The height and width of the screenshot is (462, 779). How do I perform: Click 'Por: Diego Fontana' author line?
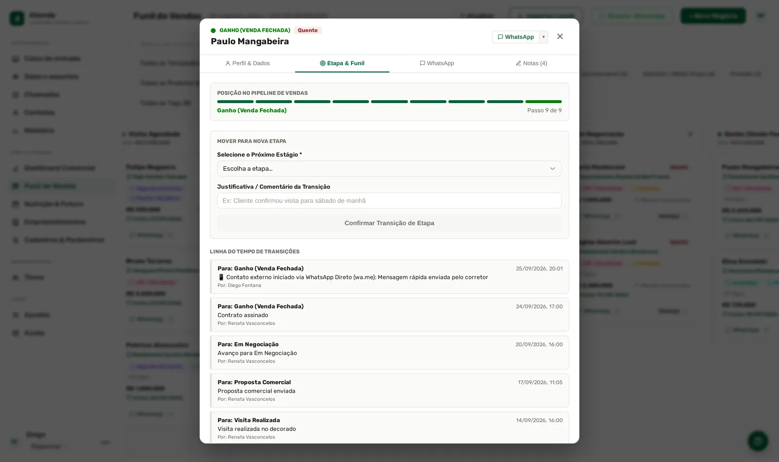(x=240, y=285)
